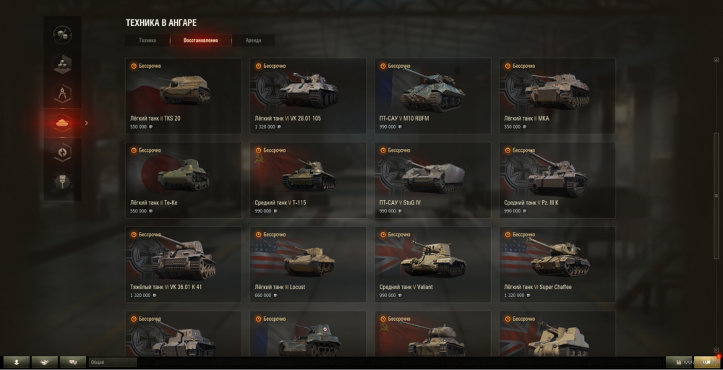Open the handshake contacts button
Image resolution: width=723 pixels, height=370 pixels.
pyautogui.click(x=45, y=362)
